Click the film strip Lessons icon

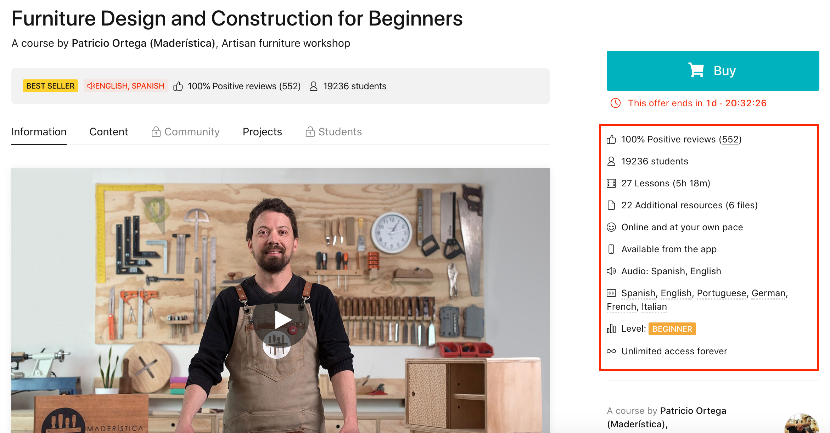tap(611, 183)
